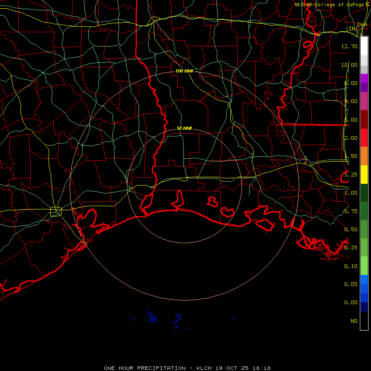
Task: Click the 50 NMI range ring label
Action: pos(184,128)
